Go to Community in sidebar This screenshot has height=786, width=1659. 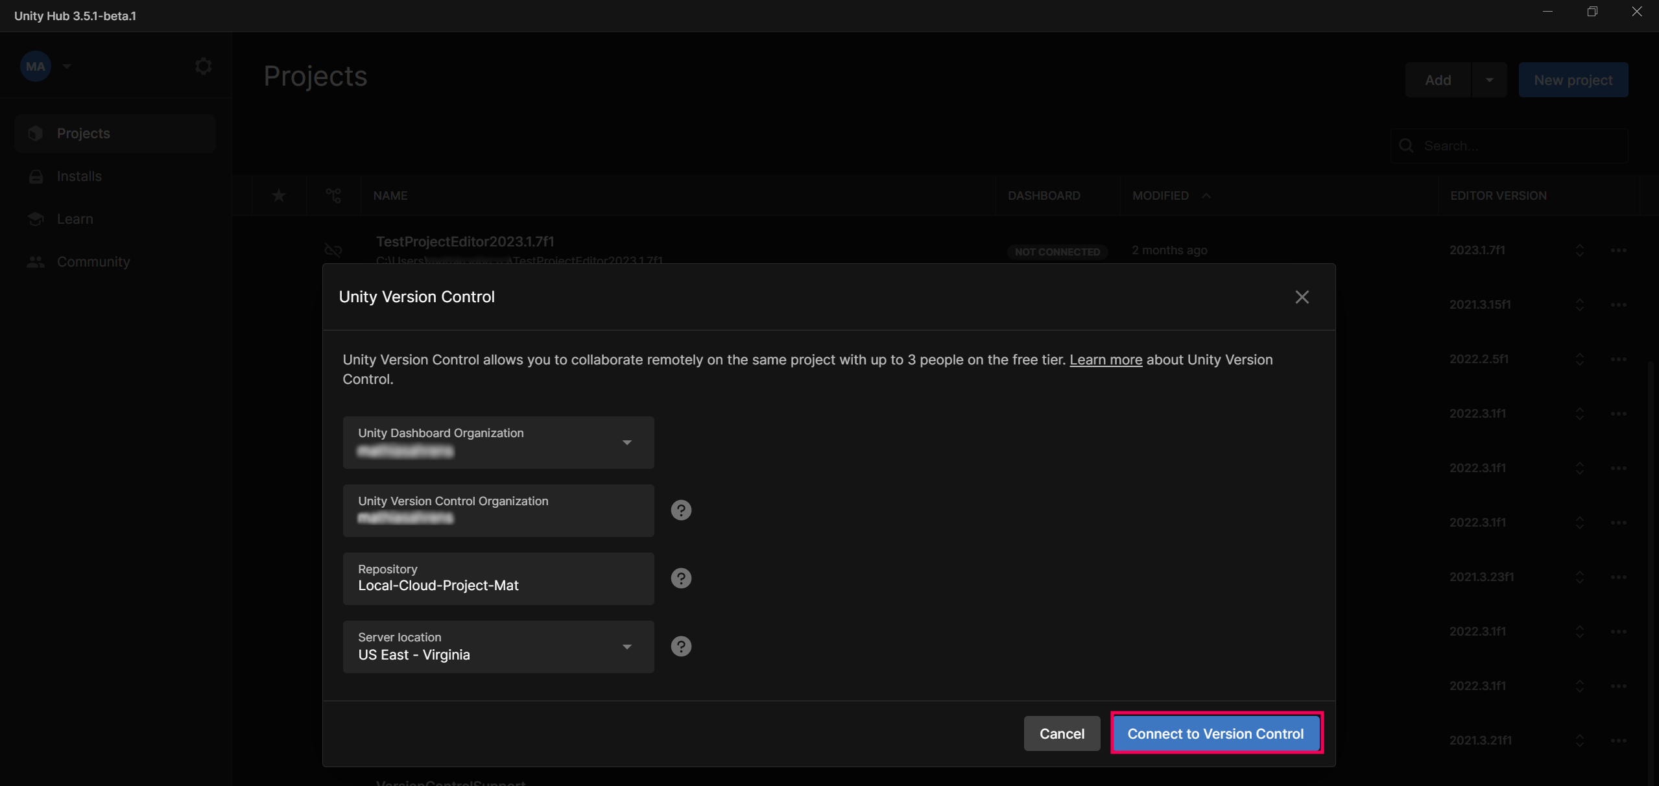93,261
